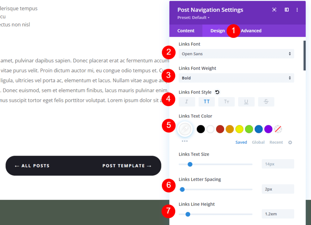Open the color picker eyedropper swatch
Screen dimensions: 311x225
(185, 129)
